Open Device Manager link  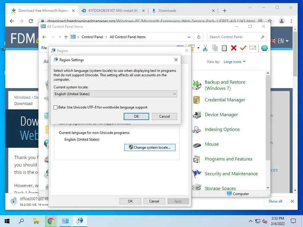[221, 115]
